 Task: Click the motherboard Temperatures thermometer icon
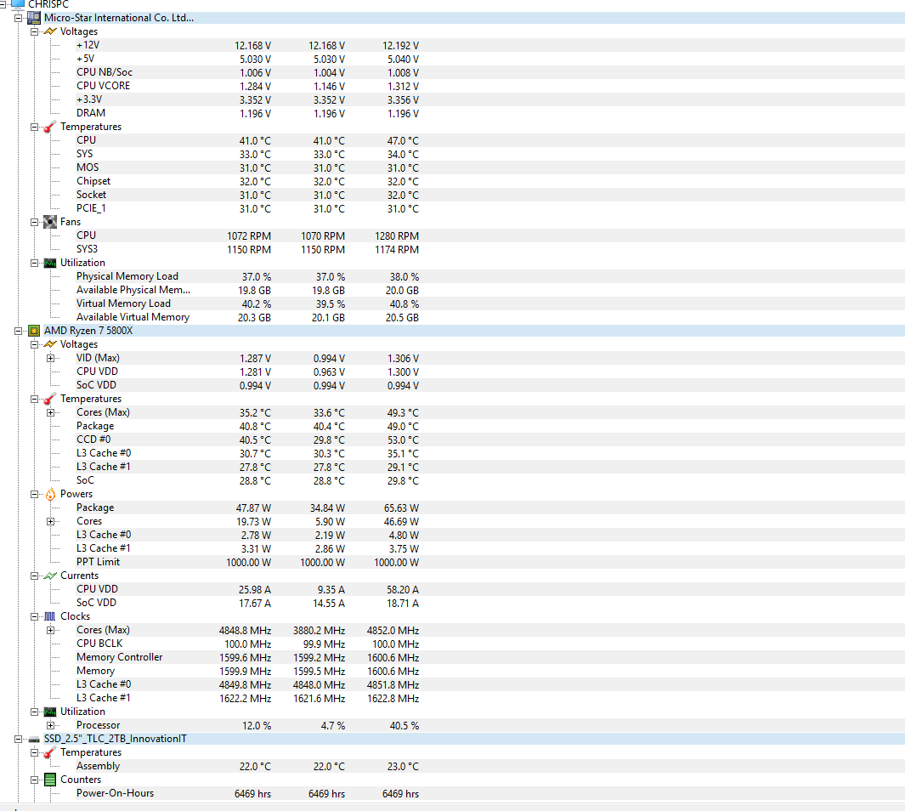[x=50, y=127]
